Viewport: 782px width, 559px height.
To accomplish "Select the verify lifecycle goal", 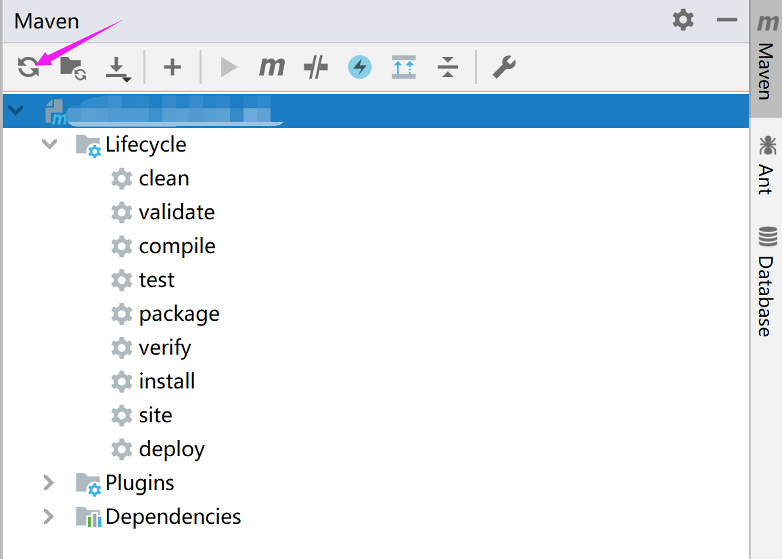I will click(x=165, y=348).
